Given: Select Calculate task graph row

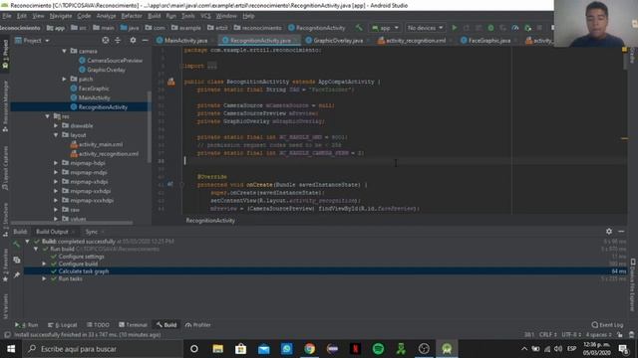Looking at the screenshot, I should (x=325, y=271).
